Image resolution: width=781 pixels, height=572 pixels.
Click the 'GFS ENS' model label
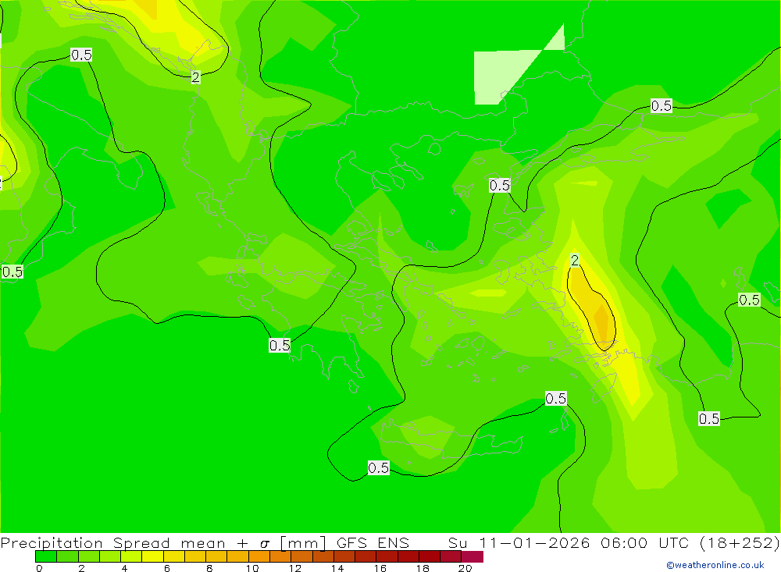(x=373, y=542)
